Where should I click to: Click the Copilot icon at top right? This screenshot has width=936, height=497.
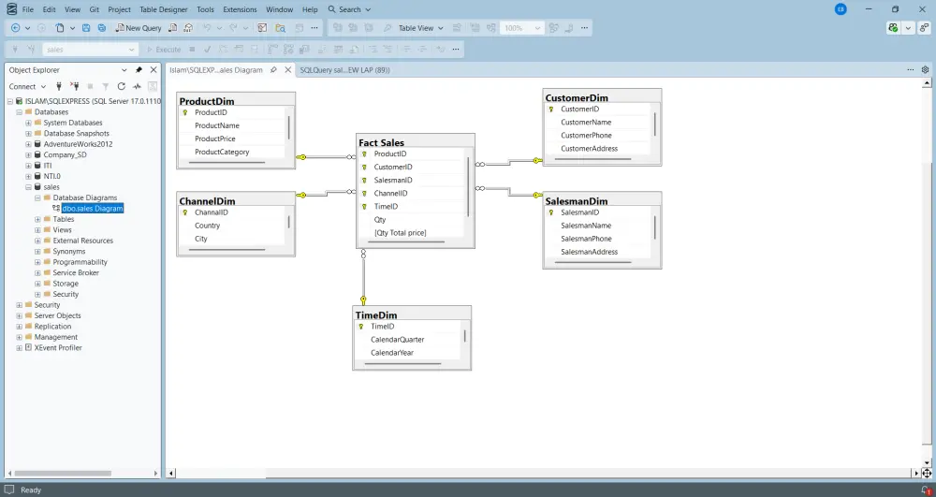(893, 28)
